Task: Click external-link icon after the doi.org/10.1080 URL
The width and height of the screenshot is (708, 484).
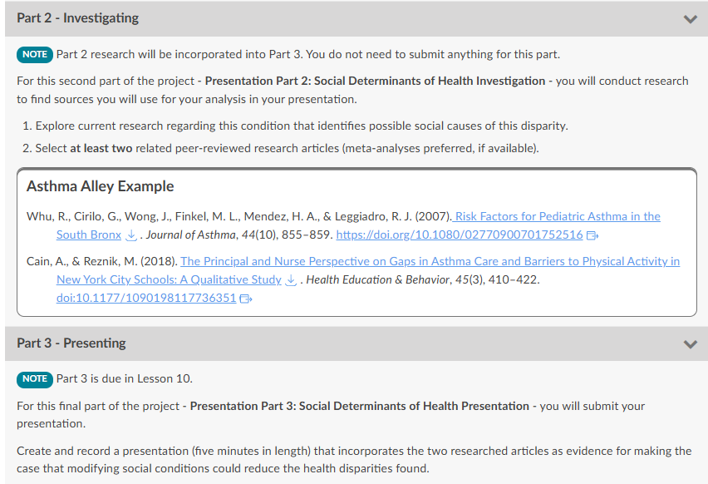Action: [592, 235]
